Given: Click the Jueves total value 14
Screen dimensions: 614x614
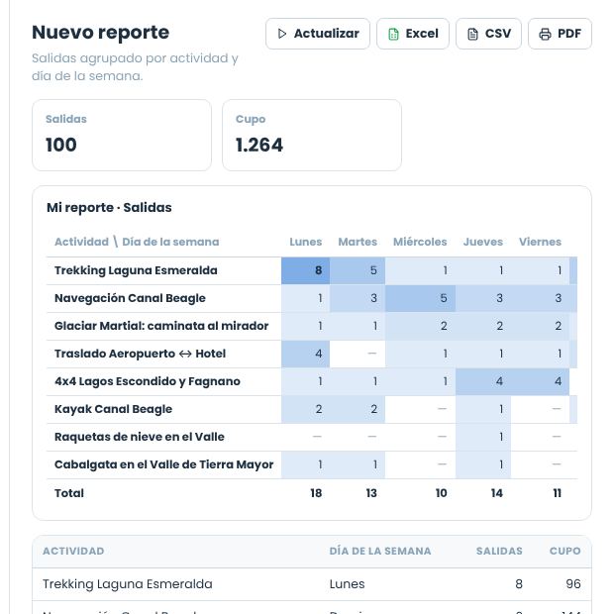Looking at the screenshot, I should pos(497,493).
